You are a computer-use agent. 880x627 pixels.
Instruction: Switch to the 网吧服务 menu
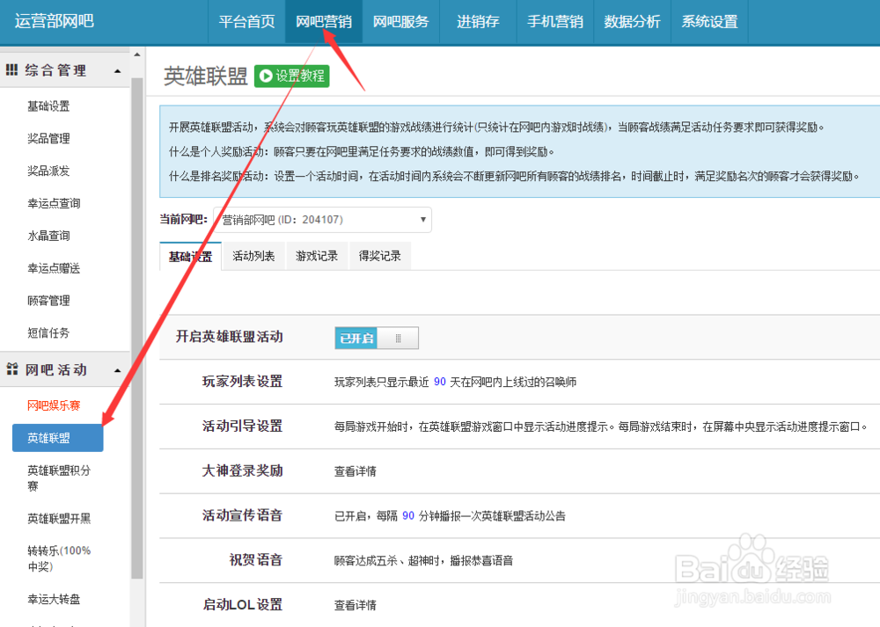(400, 22)
